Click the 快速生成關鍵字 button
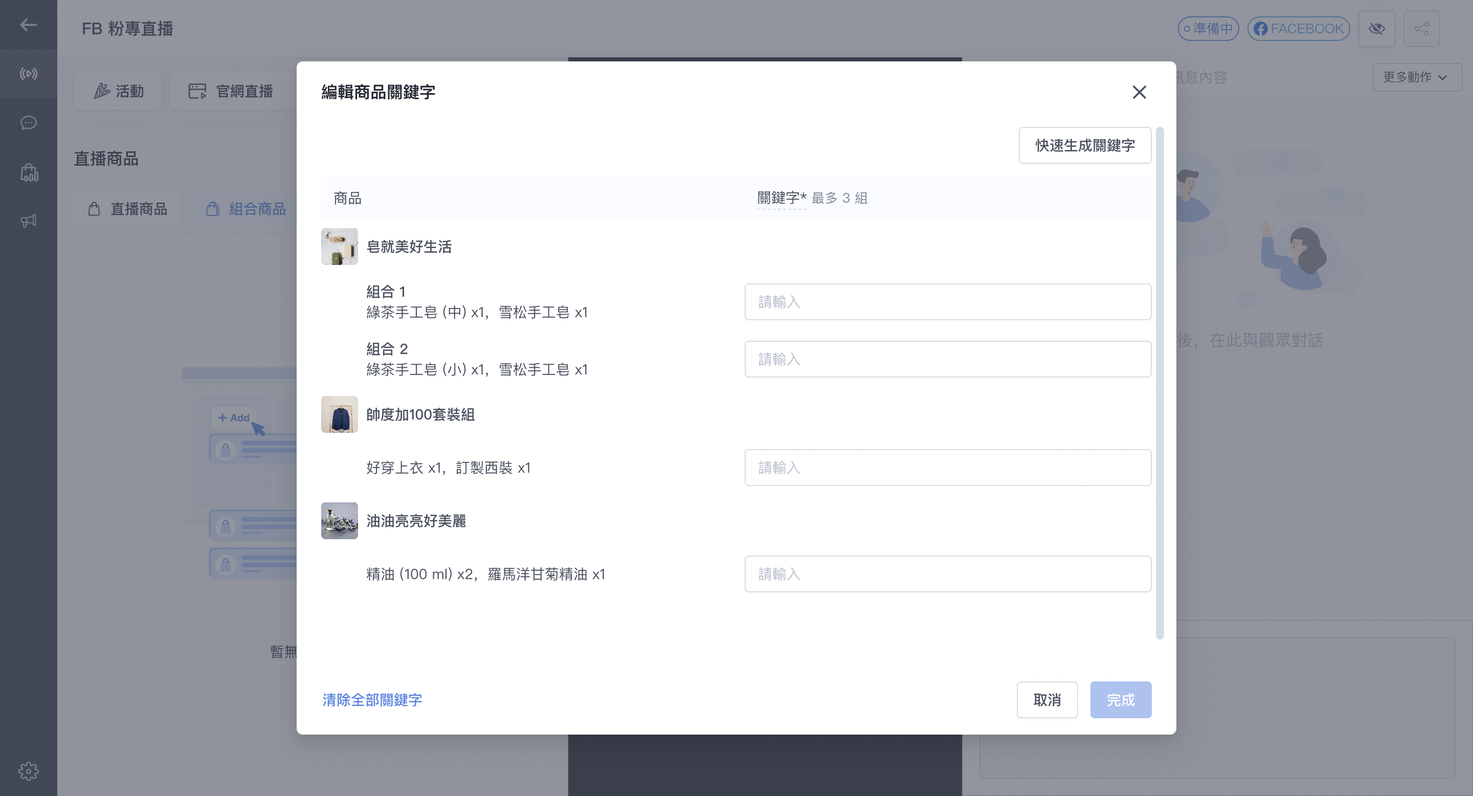This screenshot has width=1473, height=796. point(1085,145)
